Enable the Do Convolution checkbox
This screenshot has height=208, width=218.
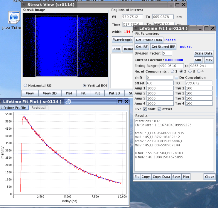click(176, 77)
